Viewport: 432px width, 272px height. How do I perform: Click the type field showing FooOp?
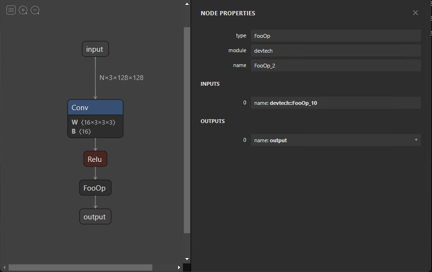pyautogui.click(x=335, y=36)
